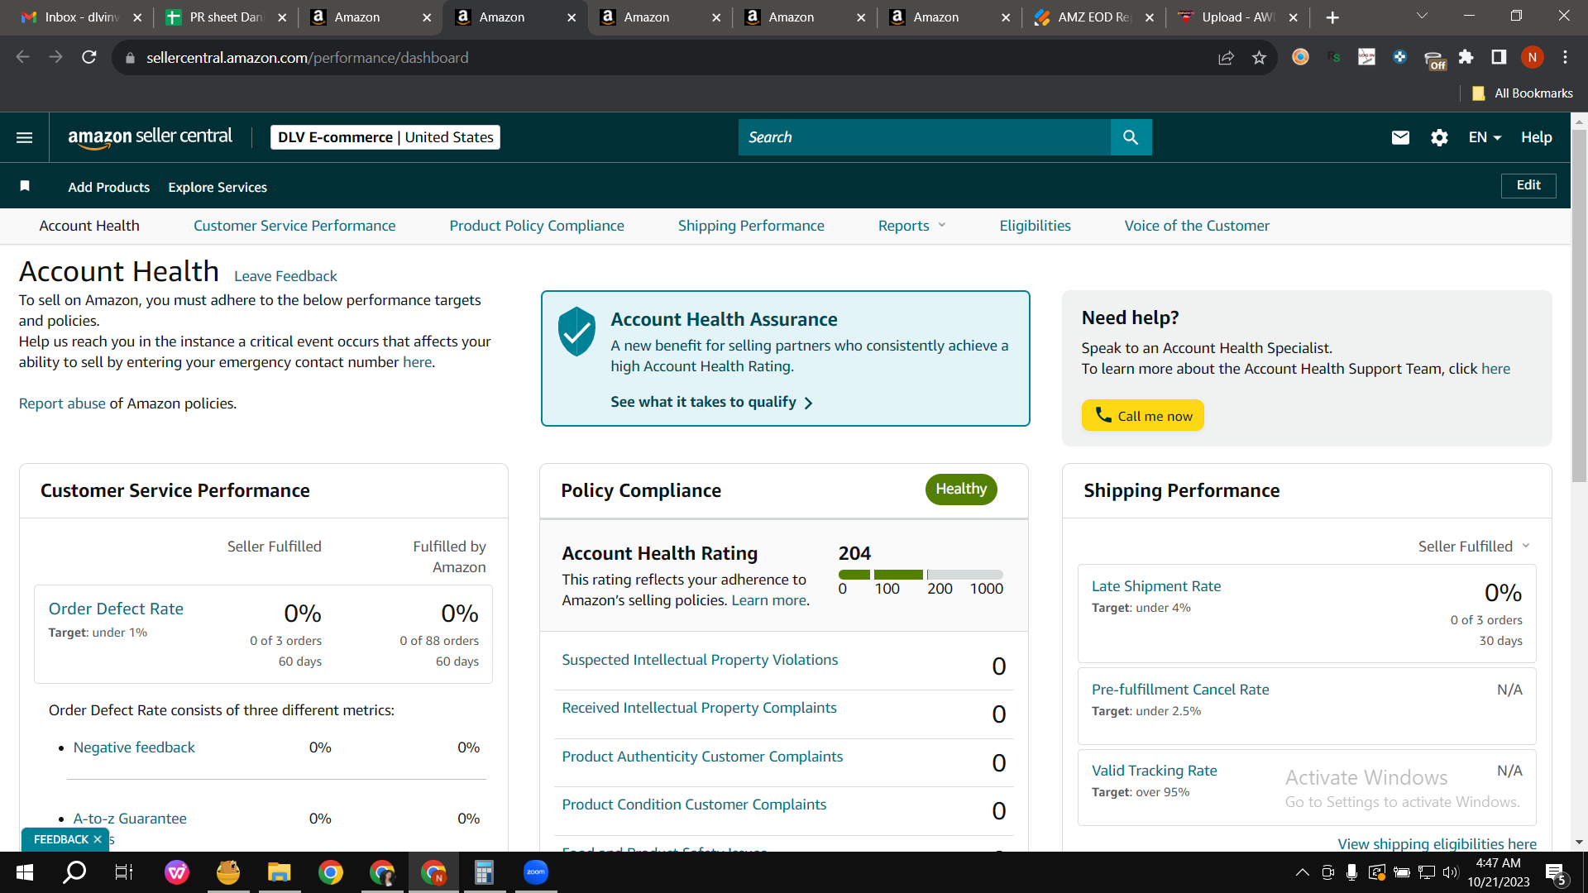Click in the Search input field
Image resolution: width=1588 pixels, height=893 pixels.
(x=925, y=137)
